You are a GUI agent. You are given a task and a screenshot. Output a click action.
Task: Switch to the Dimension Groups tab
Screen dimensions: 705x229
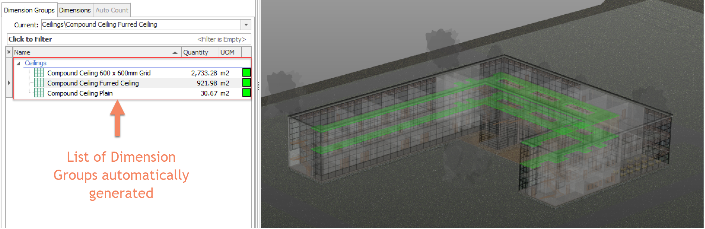click(29, 10)
